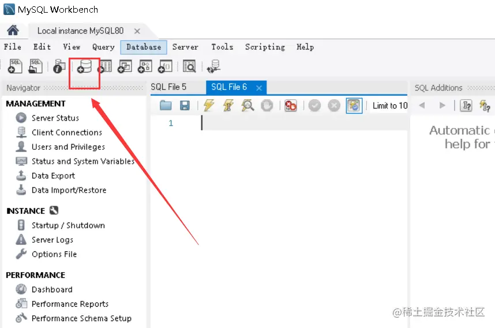
Task: Stop the running query icon
Action: [x=267, y=105]
